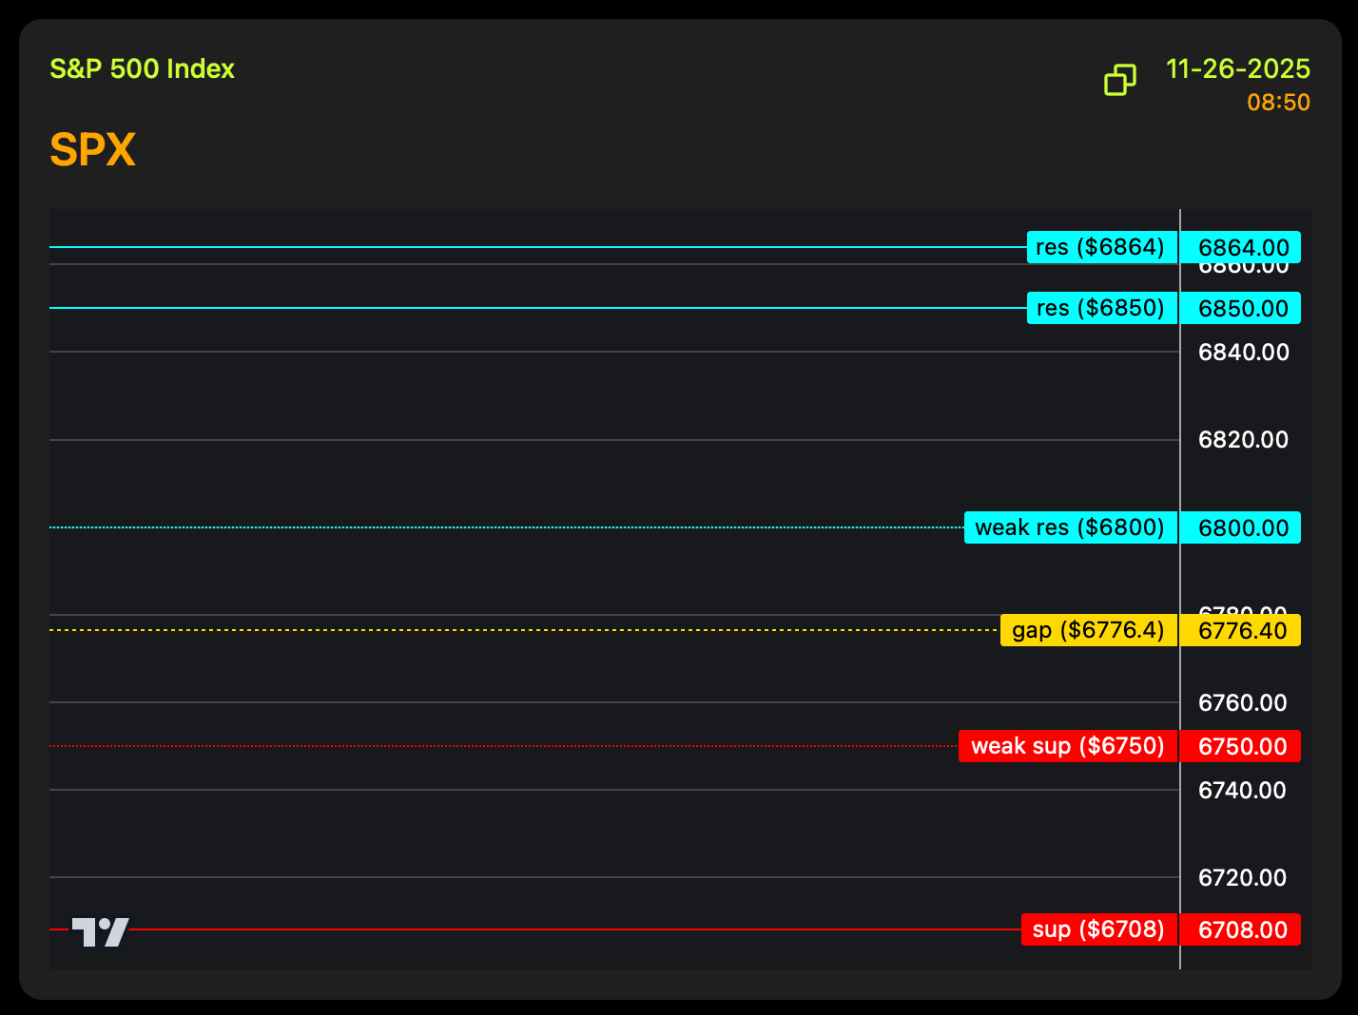This screenshot has height=1015, width=1358.
Task: Click the 08:50 timestamp
Action: 1278,103
